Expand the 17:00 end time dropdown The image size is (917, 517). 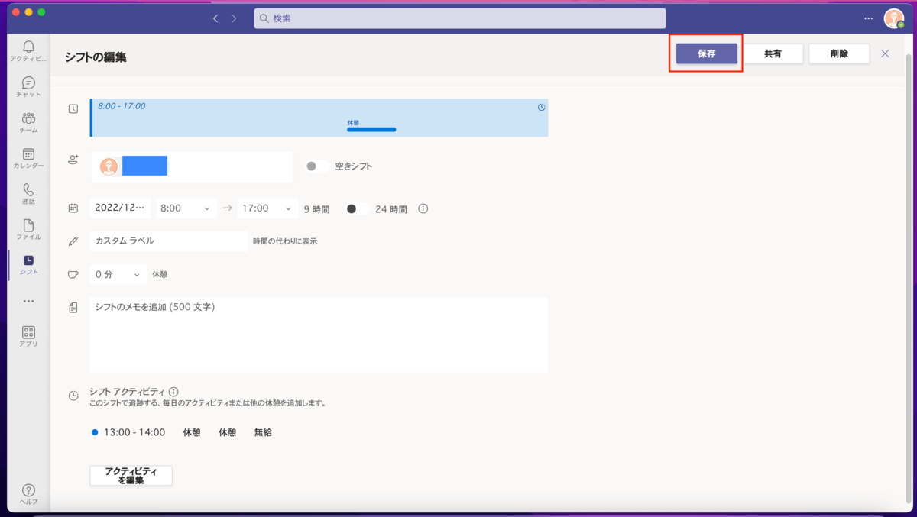267,208
